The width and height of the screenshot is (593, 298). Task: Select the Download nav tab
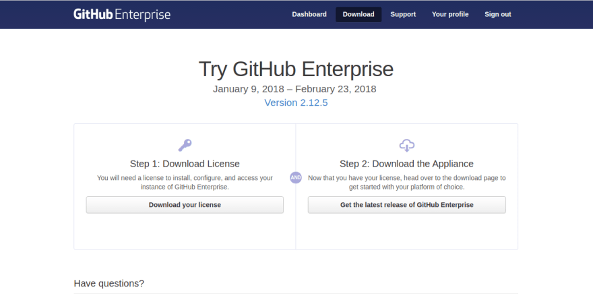click(358, 14)
